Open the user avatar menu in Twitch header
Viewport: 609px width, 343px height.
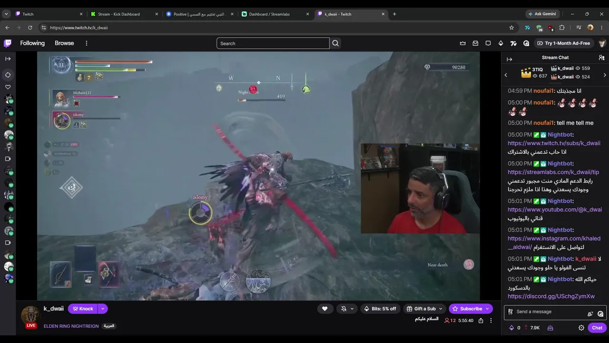click(602, 43)
